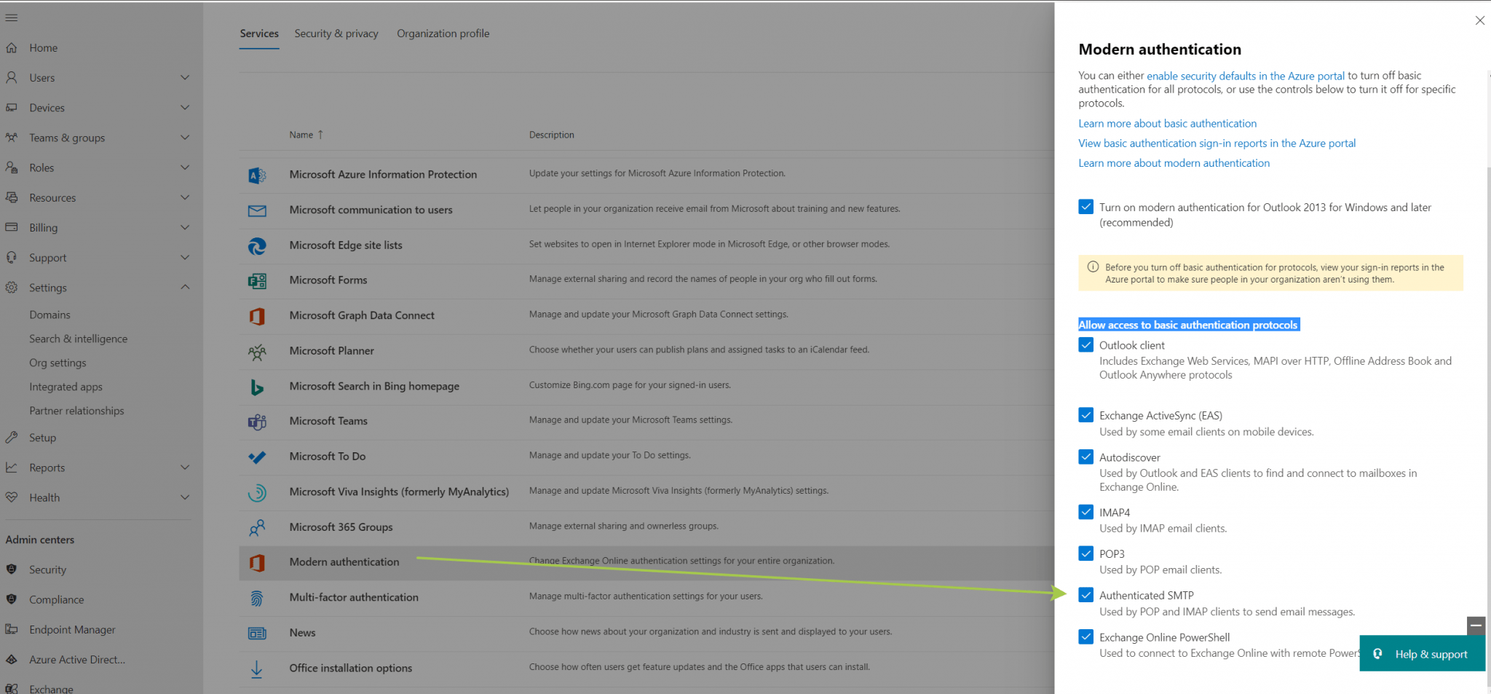Open Org settings in sidebar
Image resolution: width=1491 pixels, height=694 pixels.
coord(58,363)
